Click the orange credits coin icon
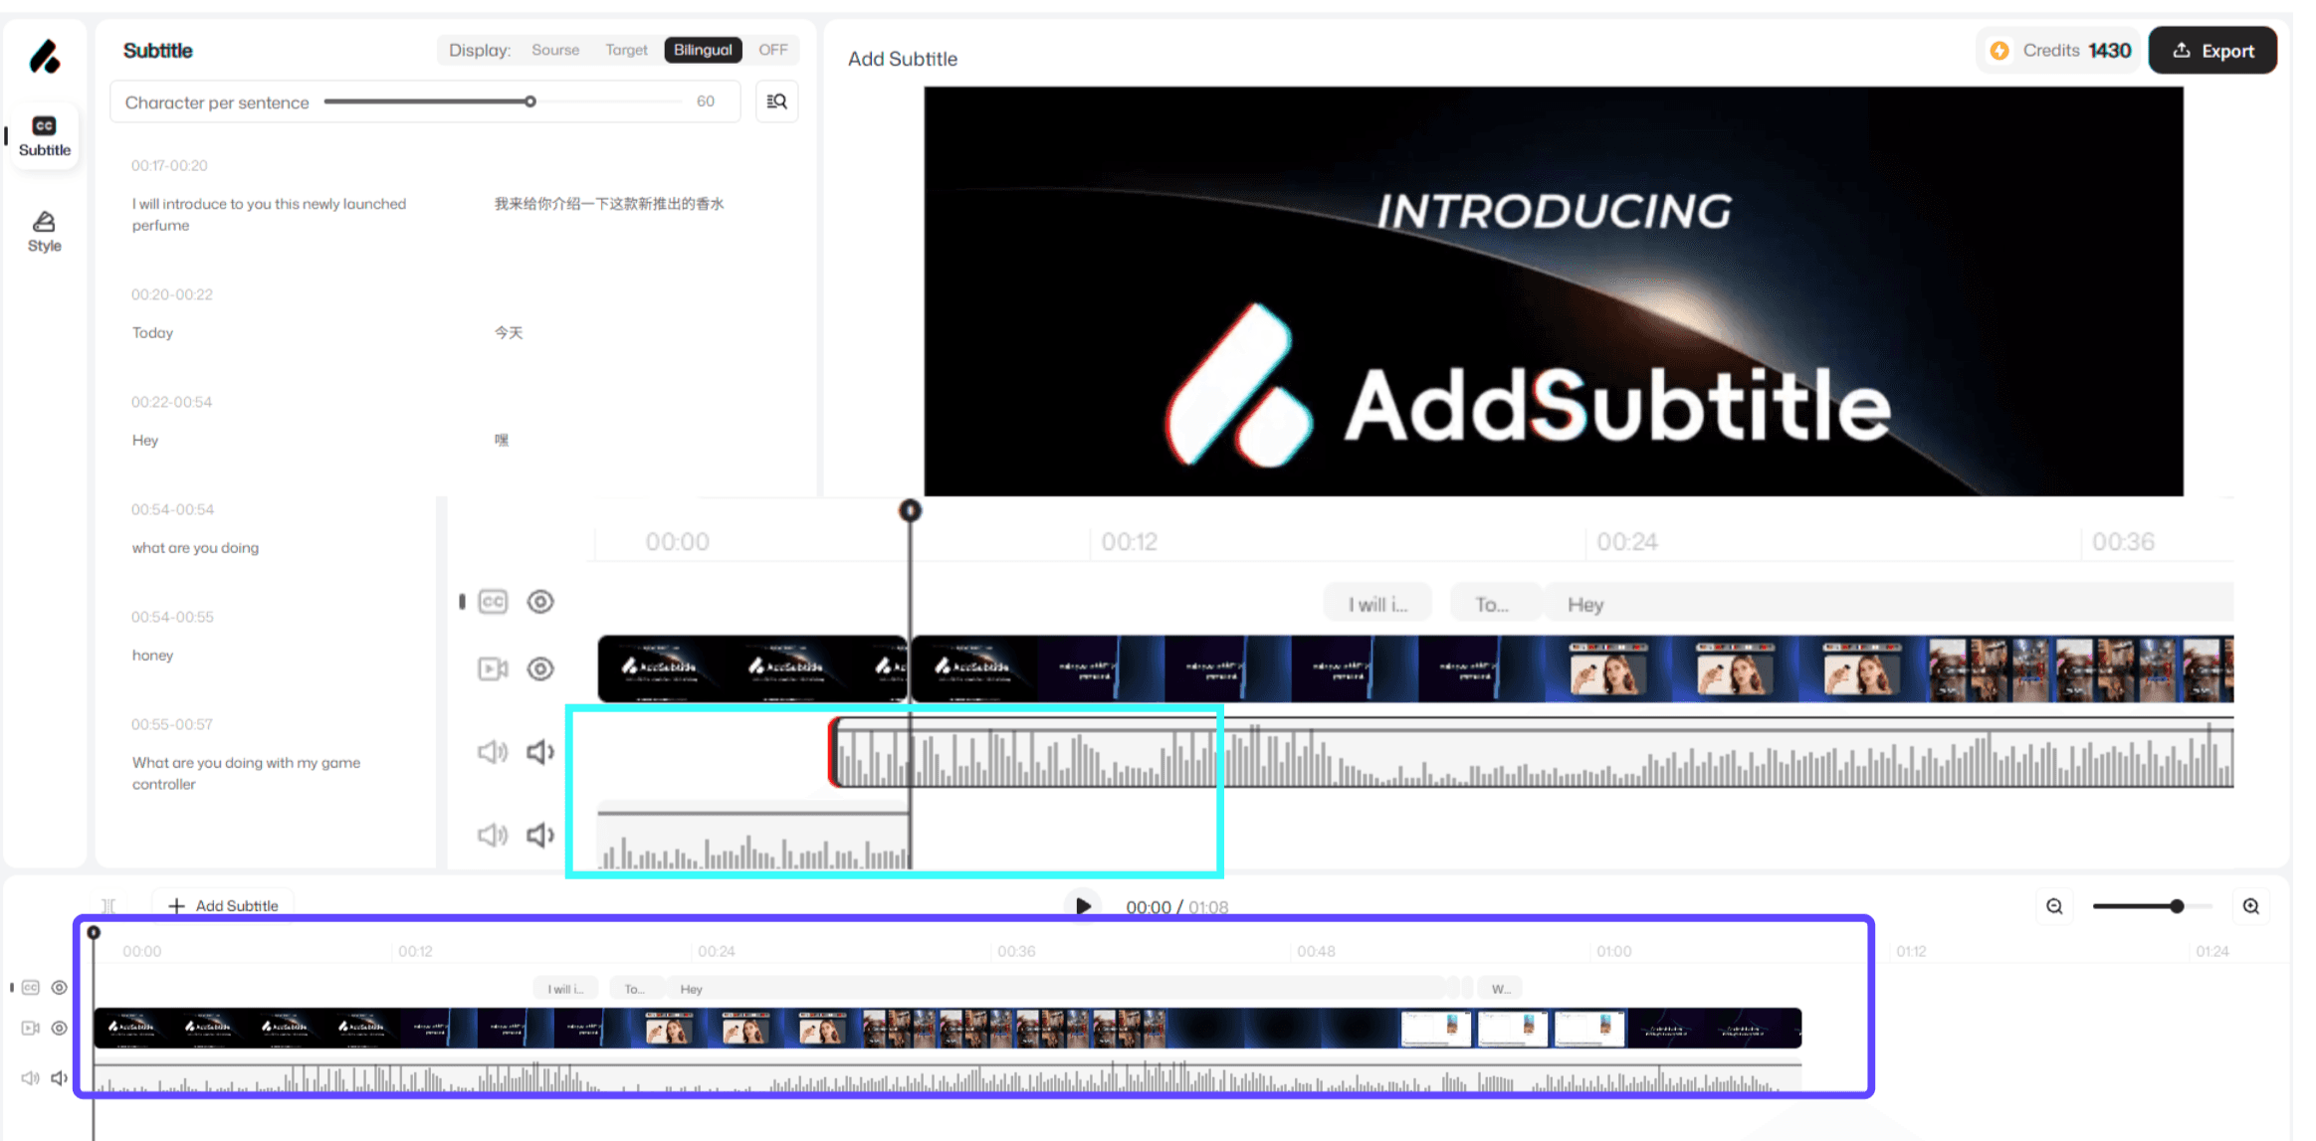The height and width of the screenshot is (1141, 2316). 2000,51
